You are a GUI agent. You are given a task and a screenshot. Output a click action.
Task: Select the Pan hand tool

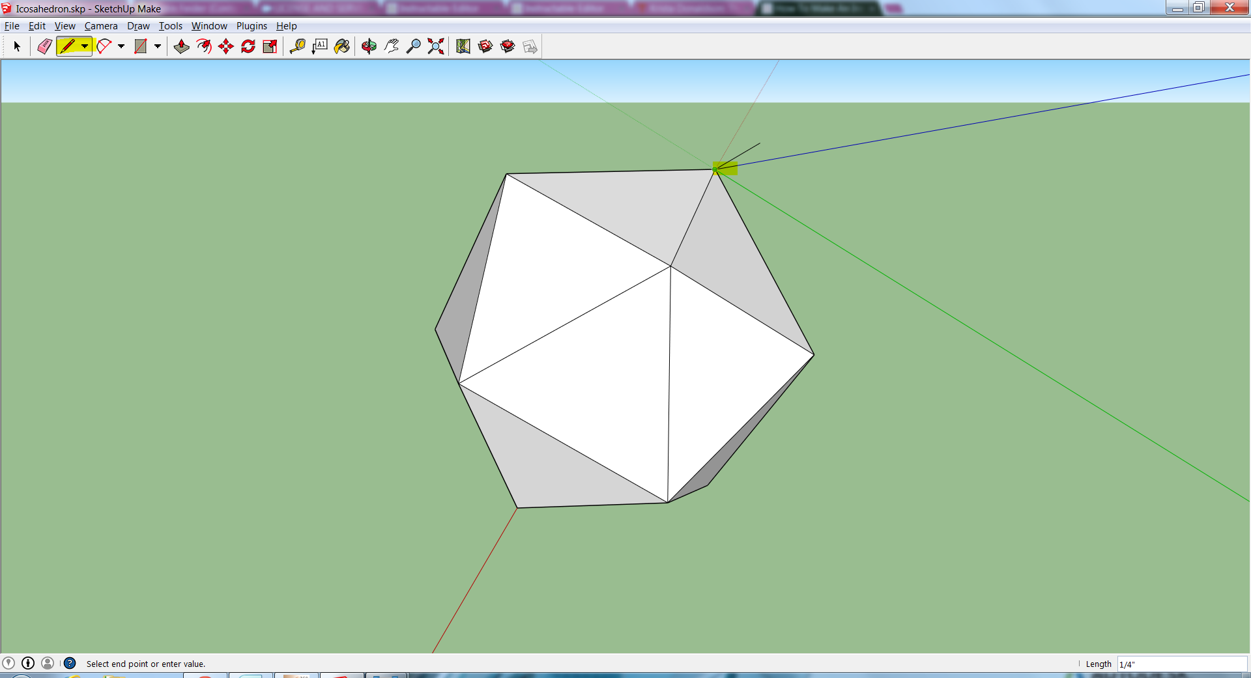pyautogui.click(x=392, y=46)
